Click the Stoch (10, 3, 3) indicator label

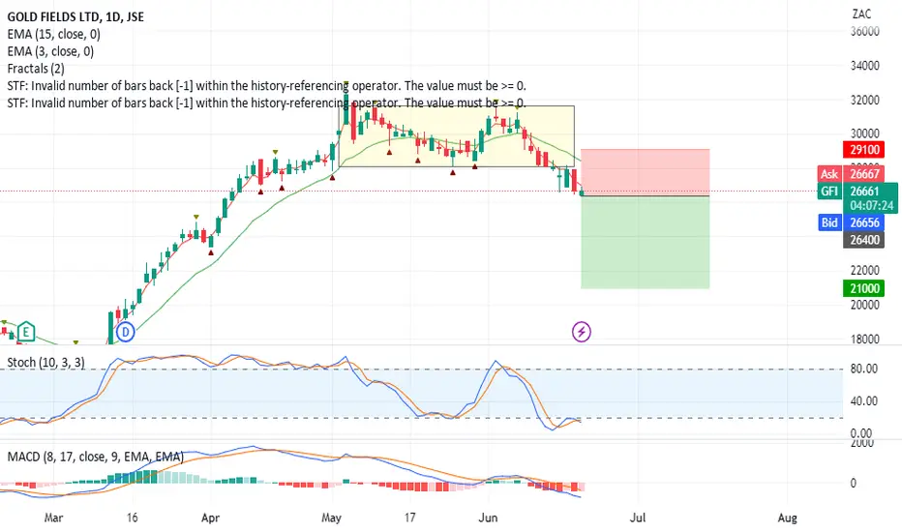(x=46, y=363)
